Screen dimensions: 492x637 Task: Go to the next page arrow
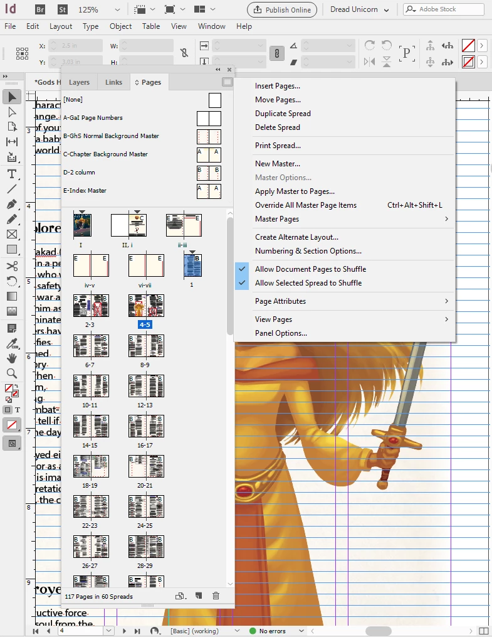click(124, 631)
